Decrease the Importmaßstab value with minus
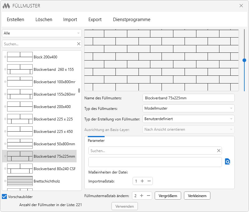The image size is (249, 212). tap(149, 181)
